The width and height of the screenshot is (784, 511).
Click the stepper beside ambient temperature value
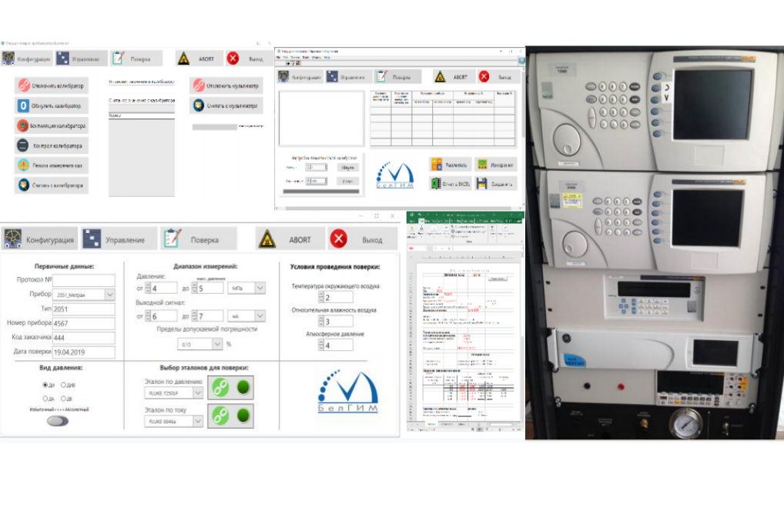[320, 298]
